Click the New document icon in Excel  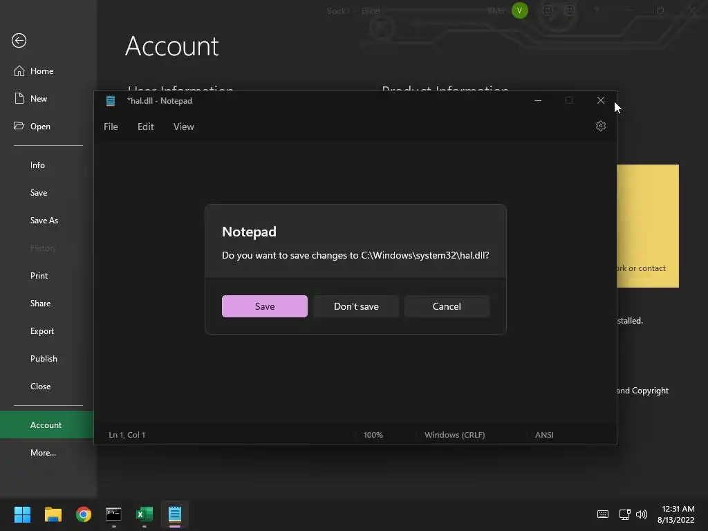[x=19, y=98]
